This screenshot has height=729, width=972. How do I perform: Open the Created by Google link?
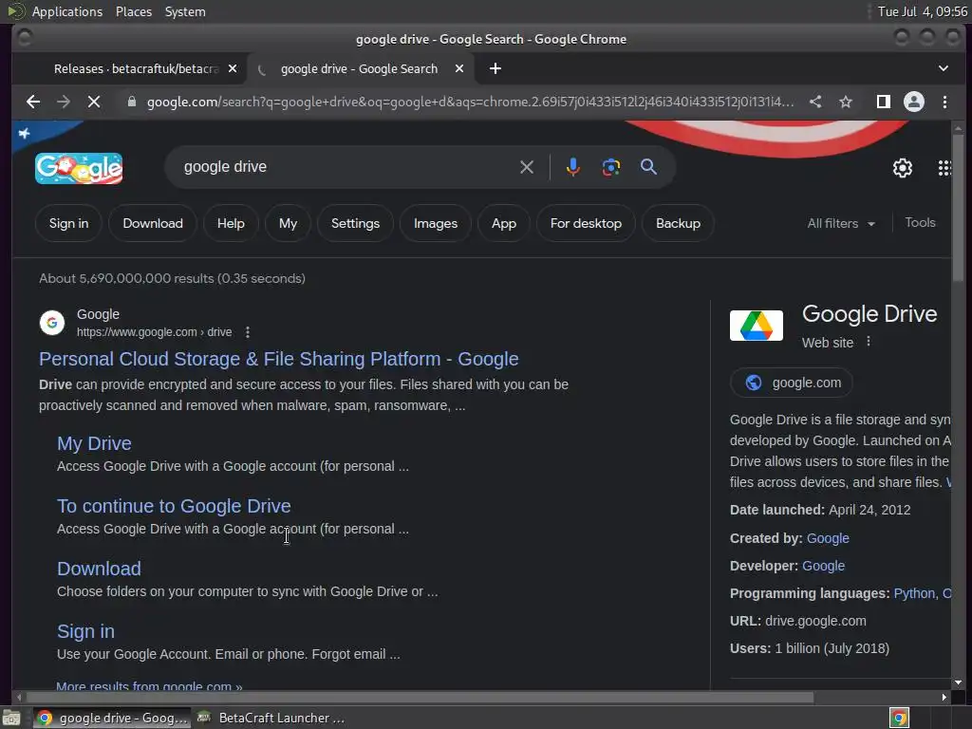[828, 538]
